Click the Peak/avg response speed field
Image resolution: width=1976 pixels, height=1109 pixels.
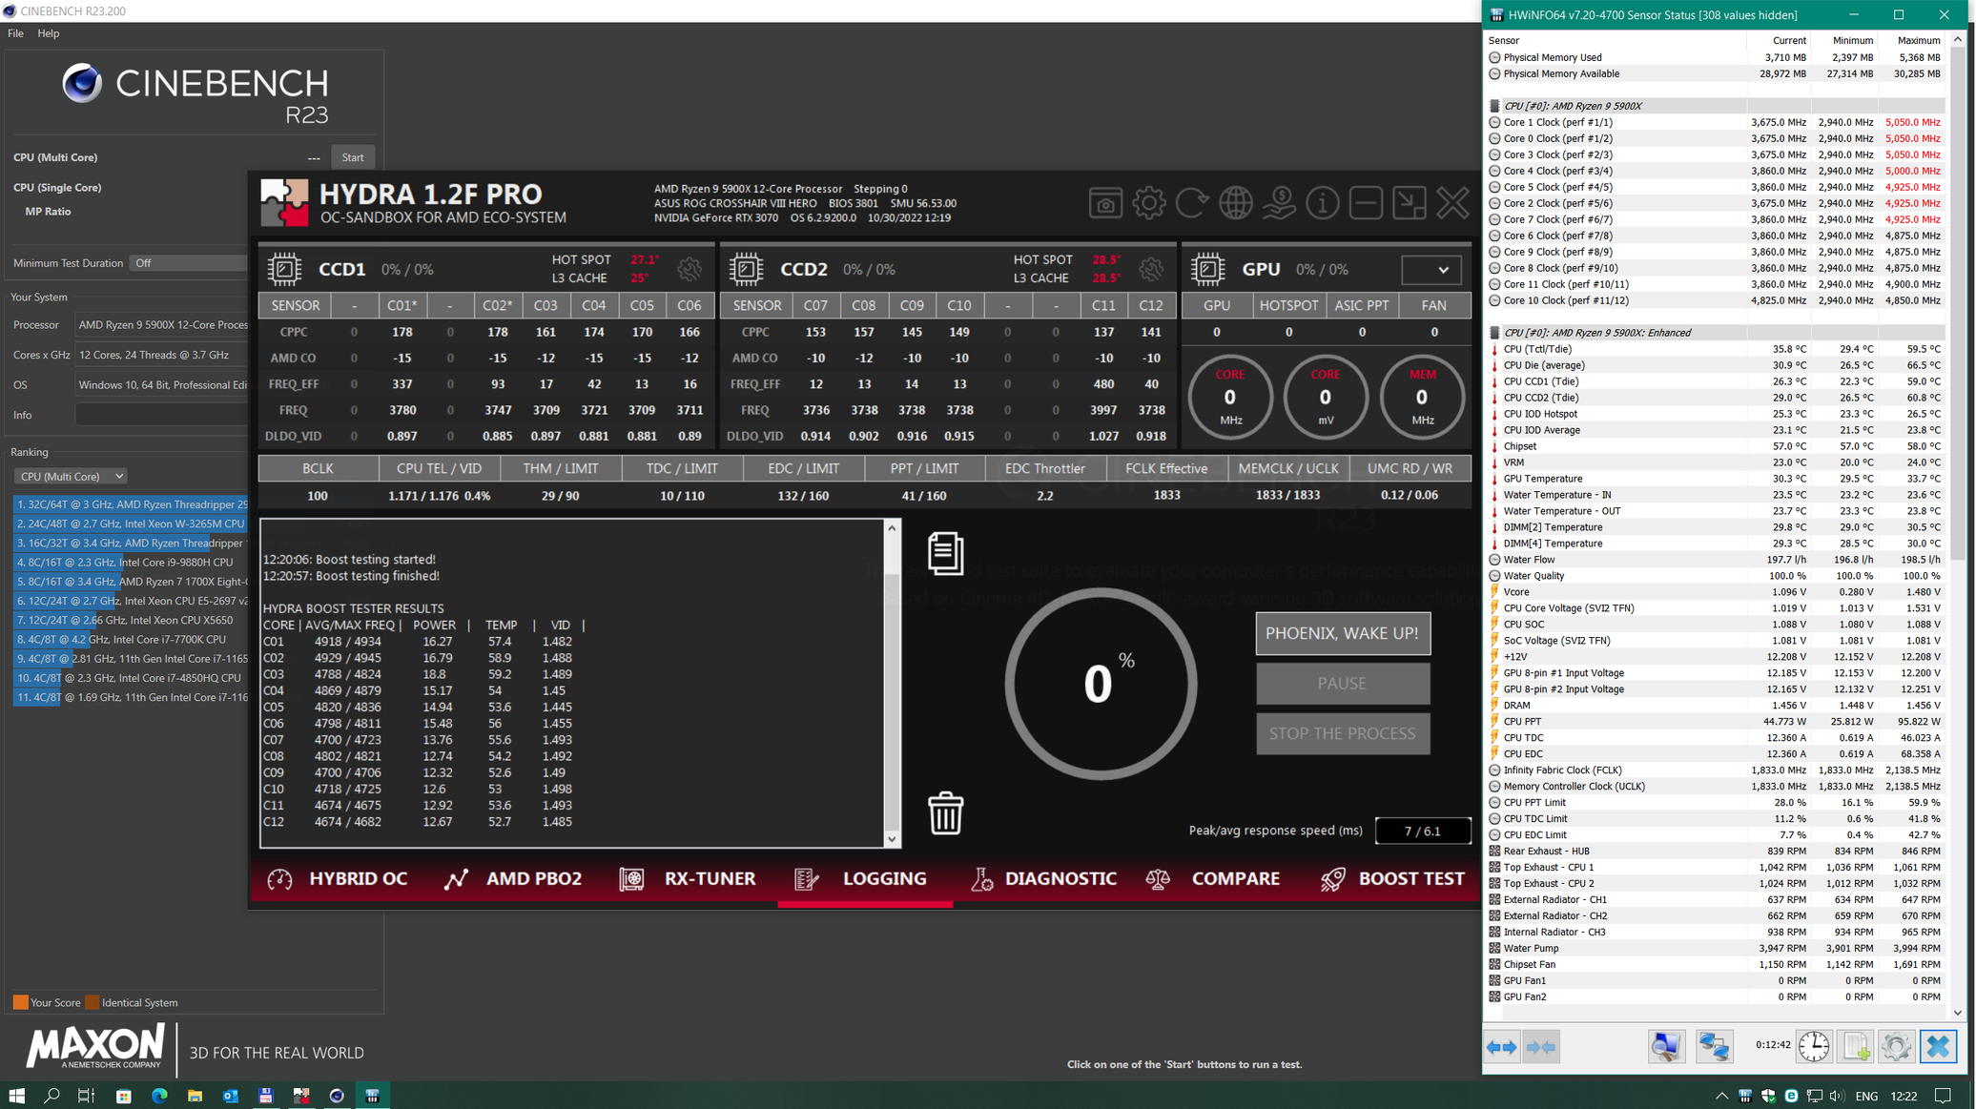tap(1422, 831)
